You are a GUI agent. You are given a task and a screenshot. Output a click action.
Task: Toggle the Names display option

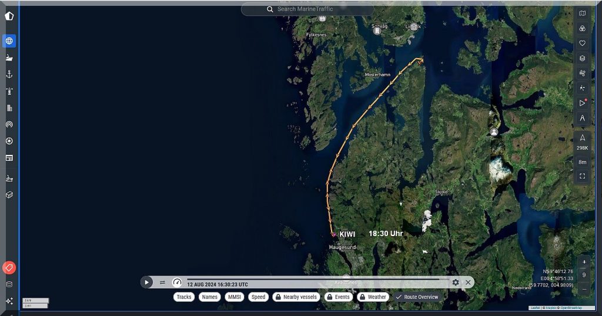(210, 297)
